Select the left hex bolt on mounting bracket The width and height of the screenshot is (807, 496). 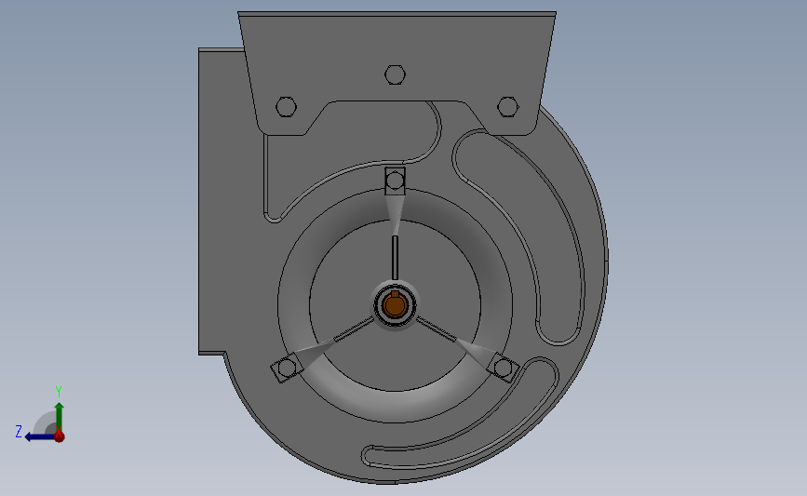point(286,107)
